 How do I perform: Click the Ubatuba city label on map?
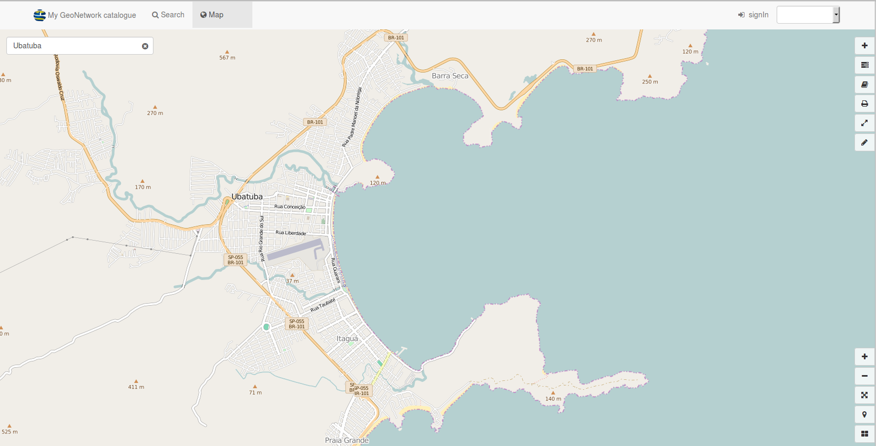pyautogui.click(x=247, y=196)
